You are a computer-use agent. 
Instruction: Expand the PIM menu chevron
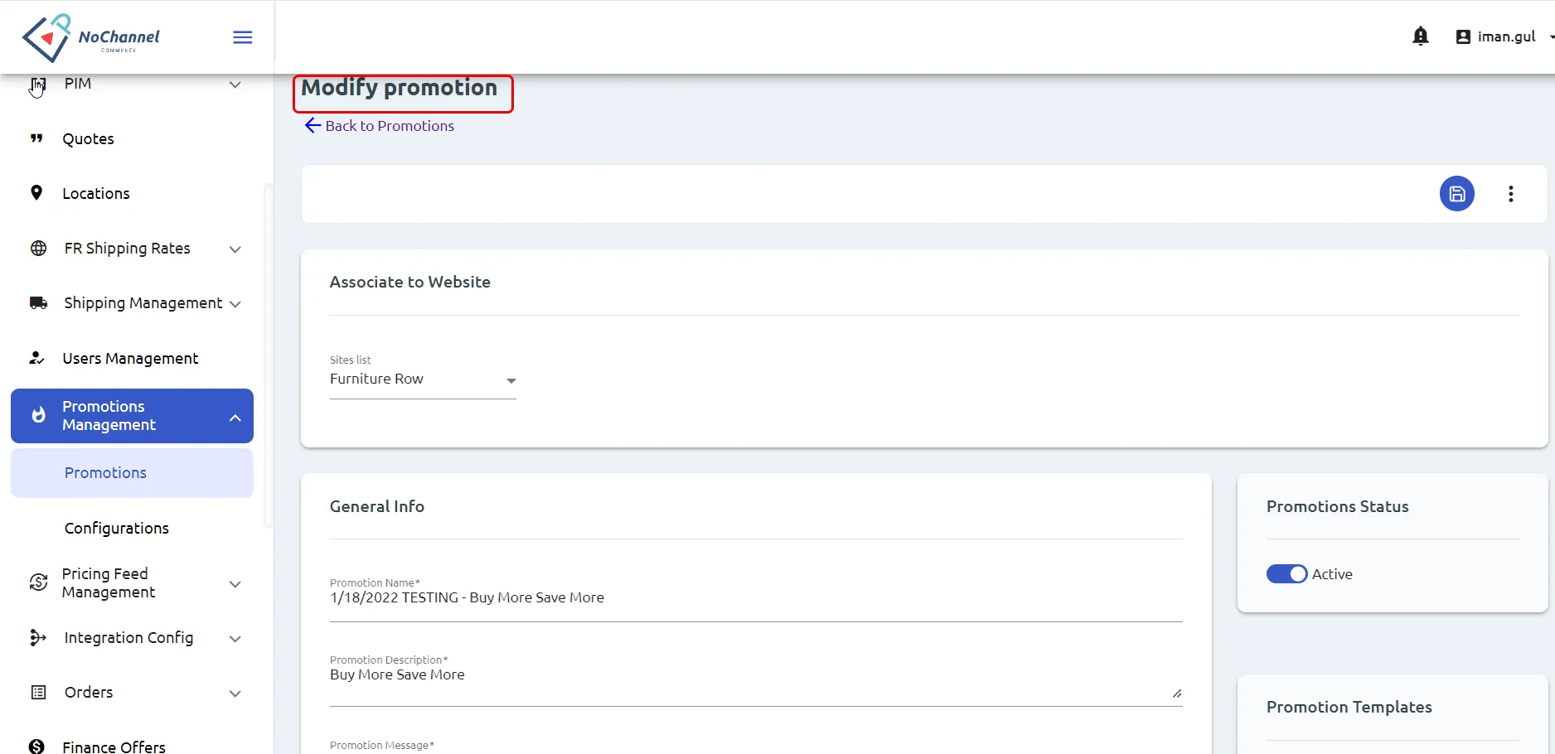tap(235, 85)
